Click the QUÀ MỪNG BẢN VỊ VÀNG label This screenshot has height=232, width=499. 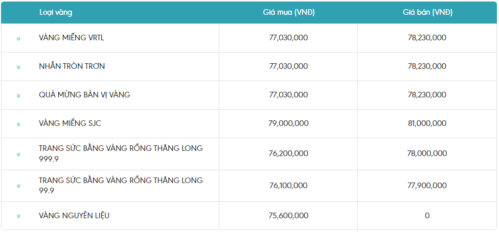(84, 95)
